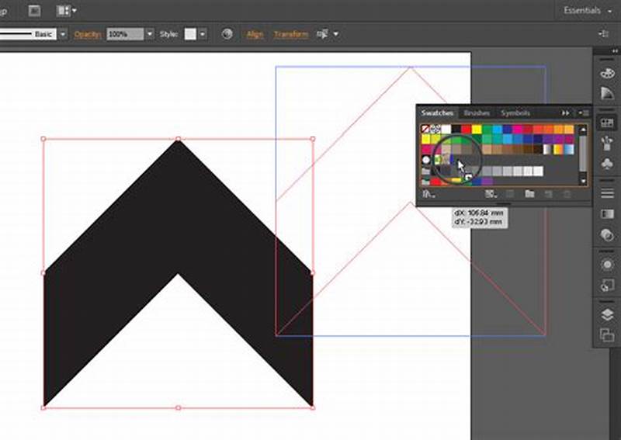This screenshot has height=440, width=621.
Task: Open the Opacity value dropdown arrow
Action: pos(150,34)
